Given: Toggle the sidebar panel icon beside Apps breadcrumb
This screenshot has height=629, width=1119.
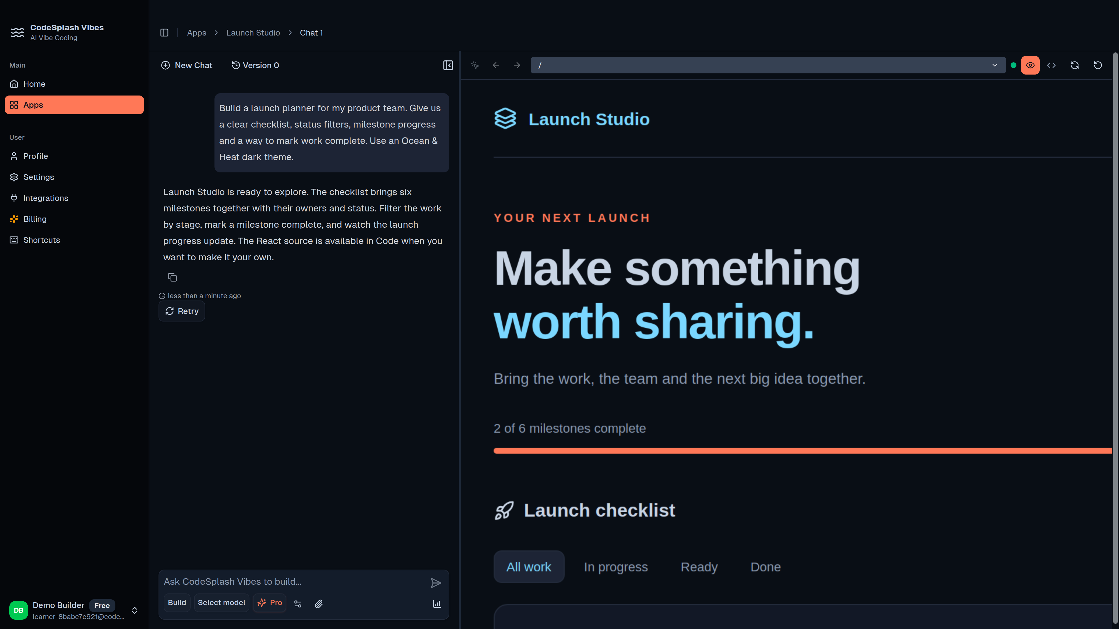Looking at the screenshot, I should [164, 33].
